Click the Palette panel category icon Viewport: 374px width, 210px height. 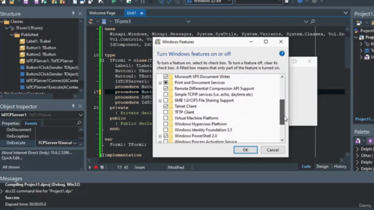pyautogui.click(x=358, y=141)
